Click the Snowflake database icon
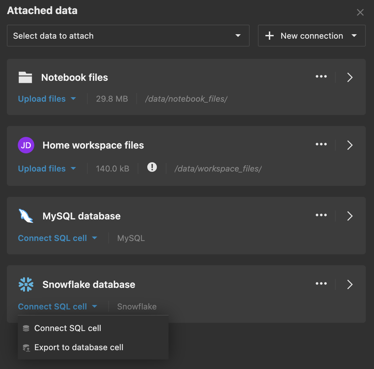The width and height of the screenshot is (374, 369). (26, 284)
